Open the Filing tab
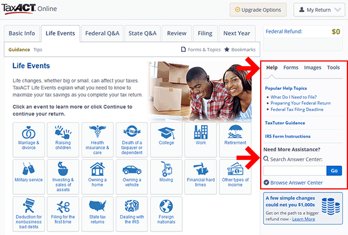 coord(205,33)
